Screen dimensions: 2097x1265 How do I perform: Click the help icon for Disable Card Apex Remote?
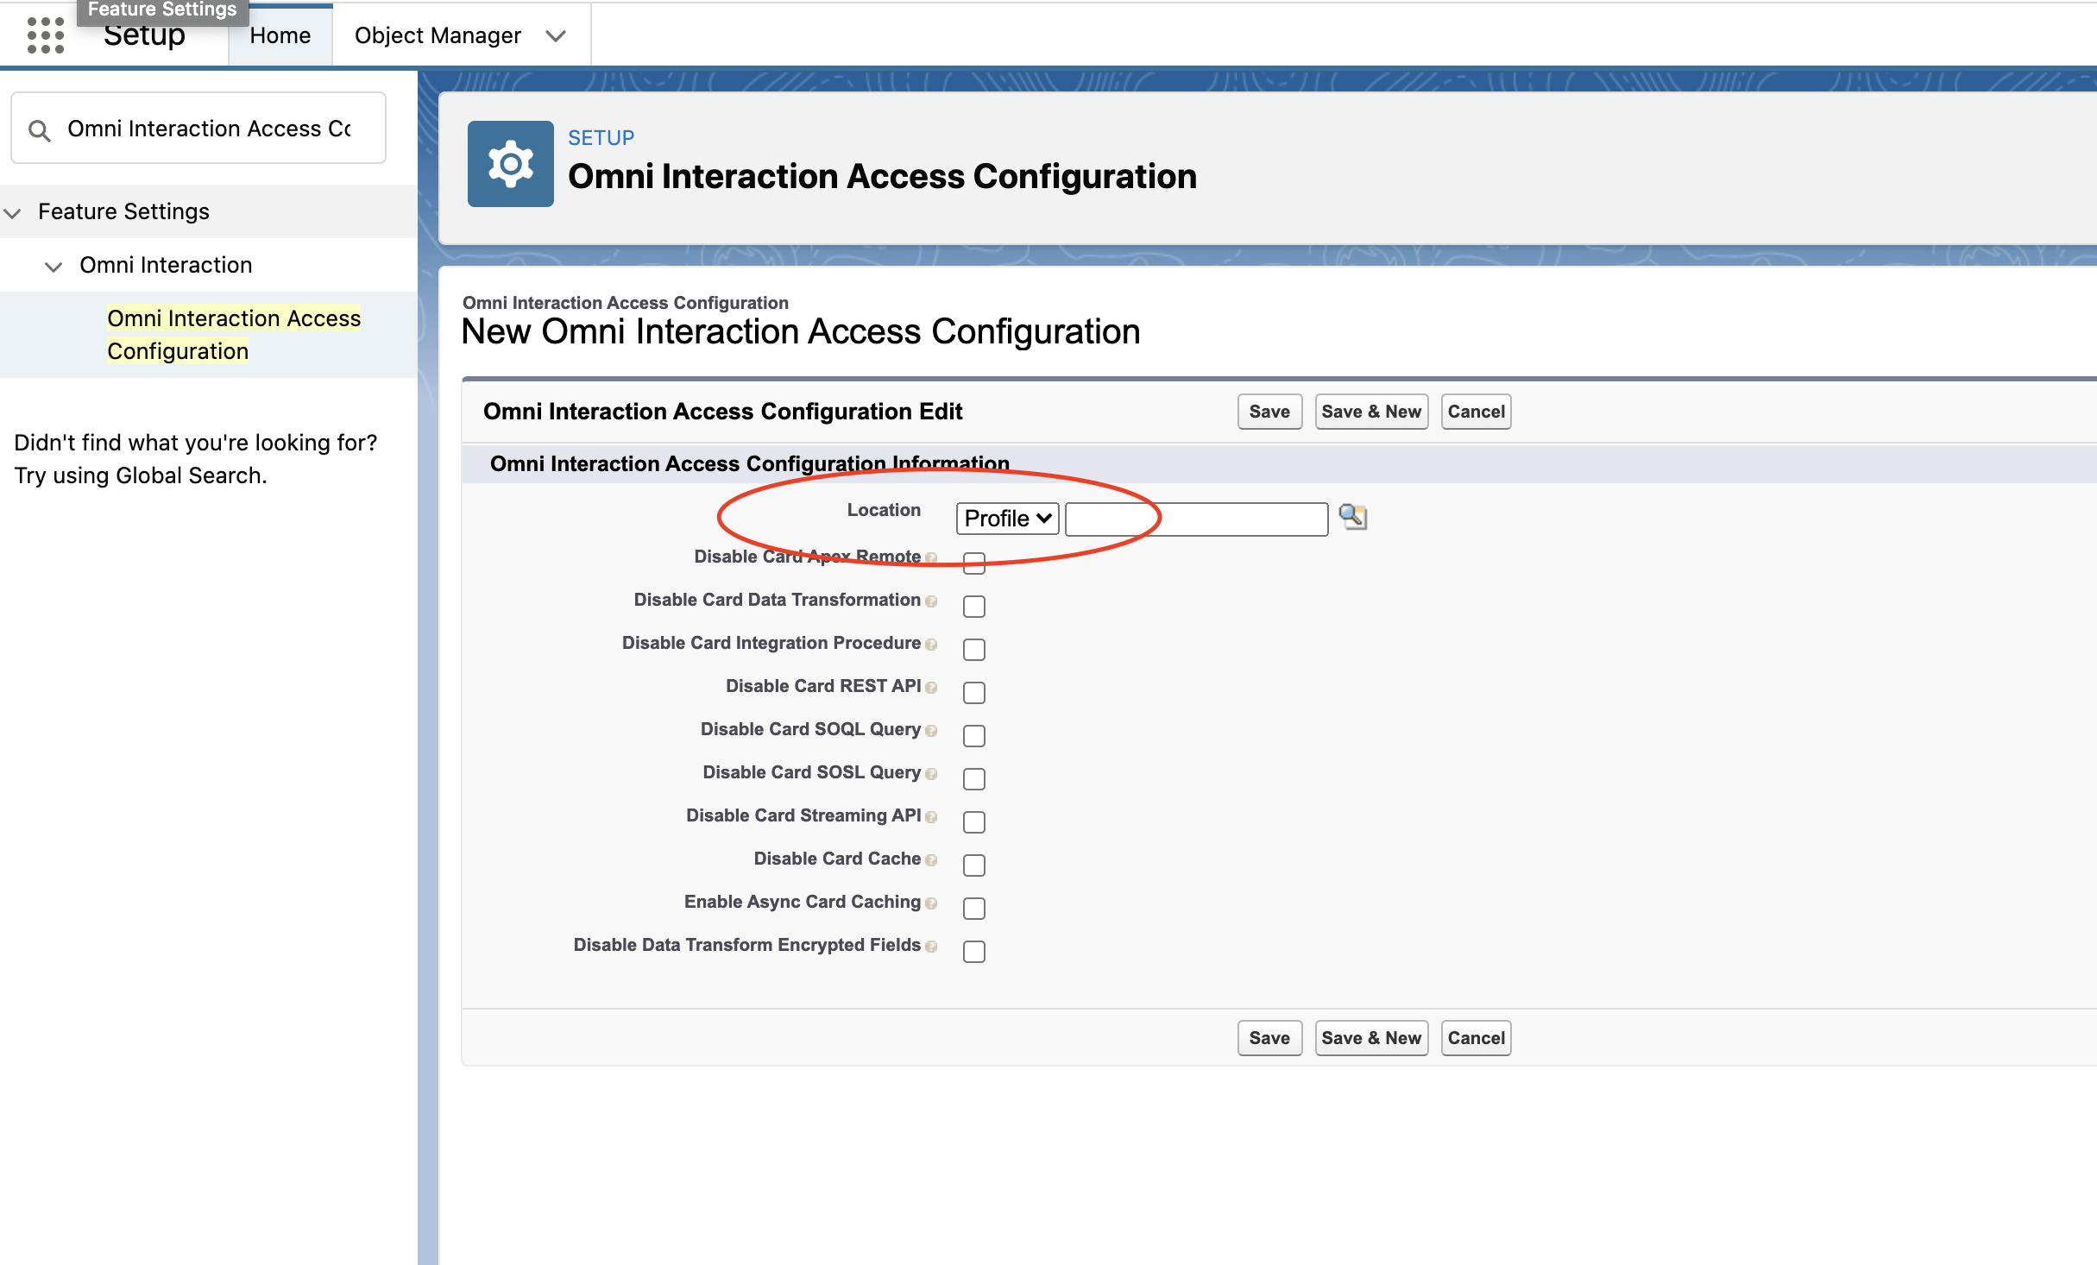point(931,557)
